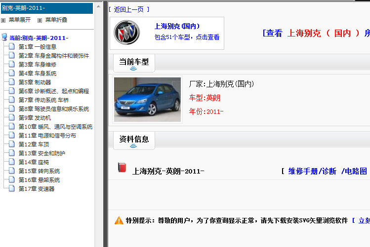Click the left panel scrollbar up arrow
370x247 pixels.
[98, 6]
